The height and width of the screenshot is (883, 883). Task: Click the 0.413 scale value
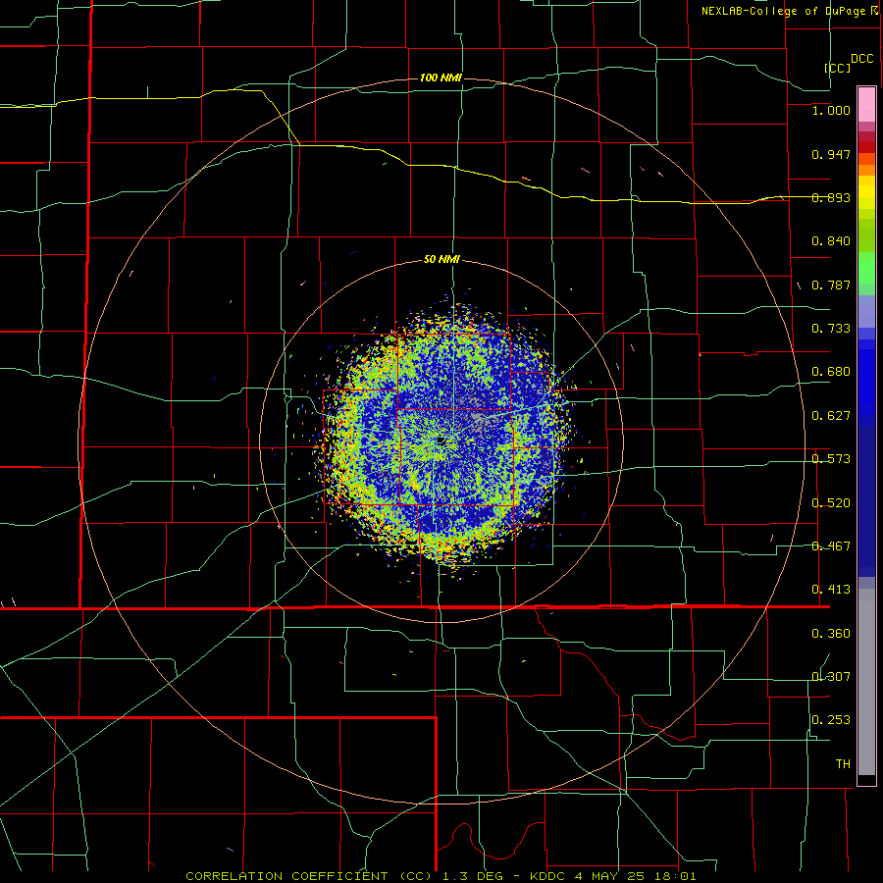831,590
